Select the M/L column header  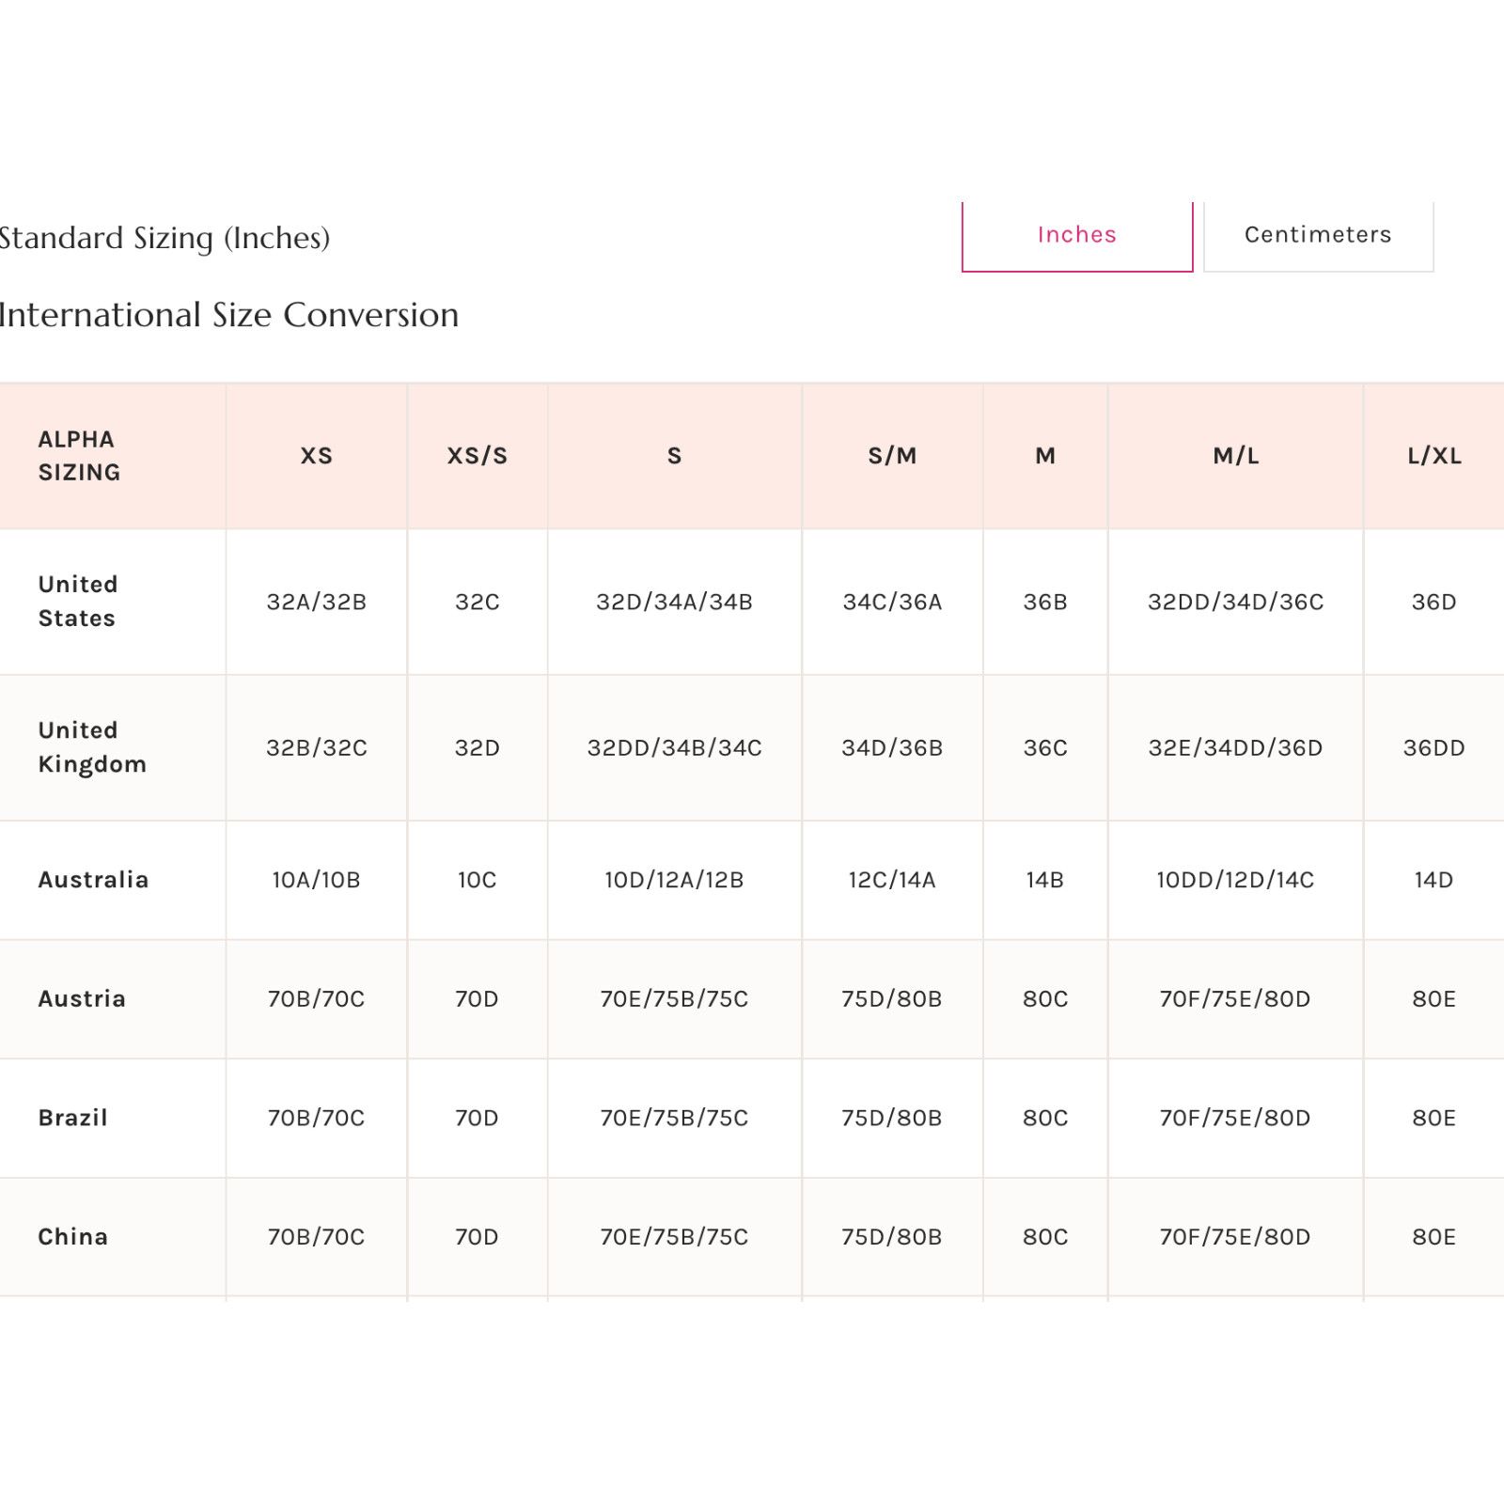[x=1236, y=456]
